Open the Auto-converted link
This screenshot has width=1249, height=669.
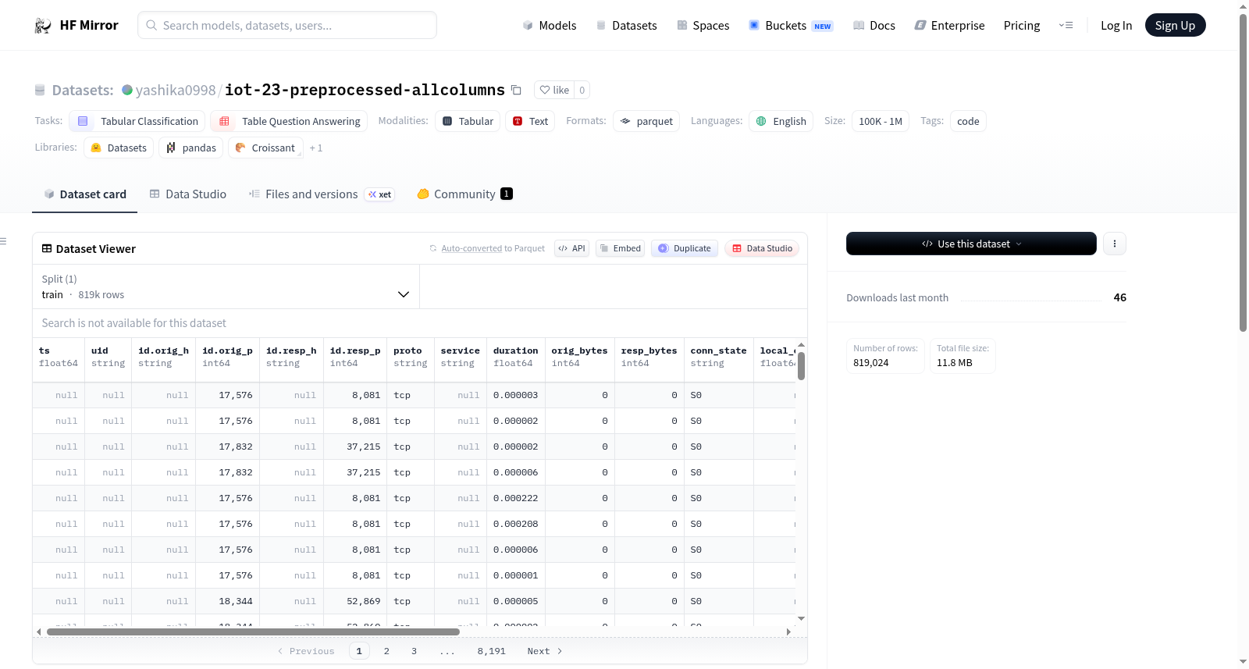(x=471, y=248)
